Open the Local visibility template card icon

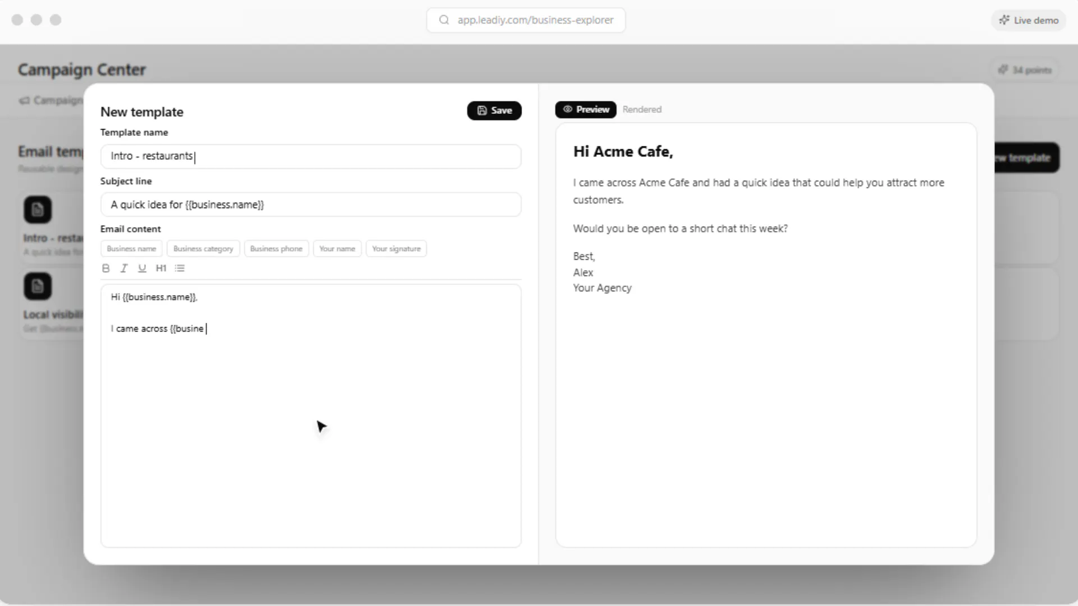[x=38, y=286]
